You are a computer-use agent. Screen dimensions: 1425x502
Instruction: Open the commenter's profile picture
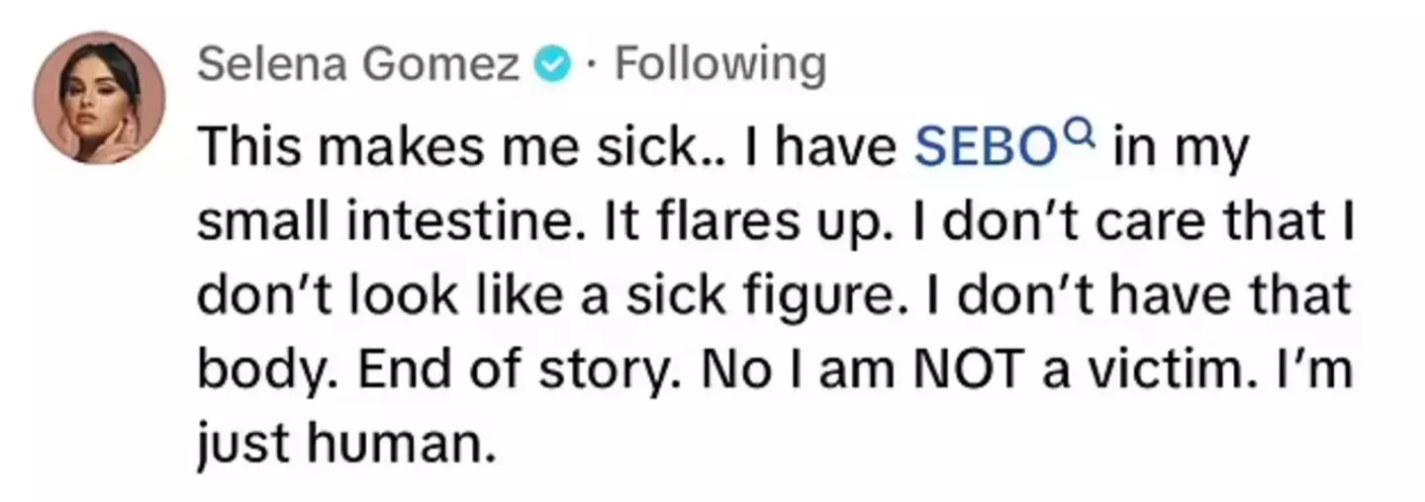99,98
